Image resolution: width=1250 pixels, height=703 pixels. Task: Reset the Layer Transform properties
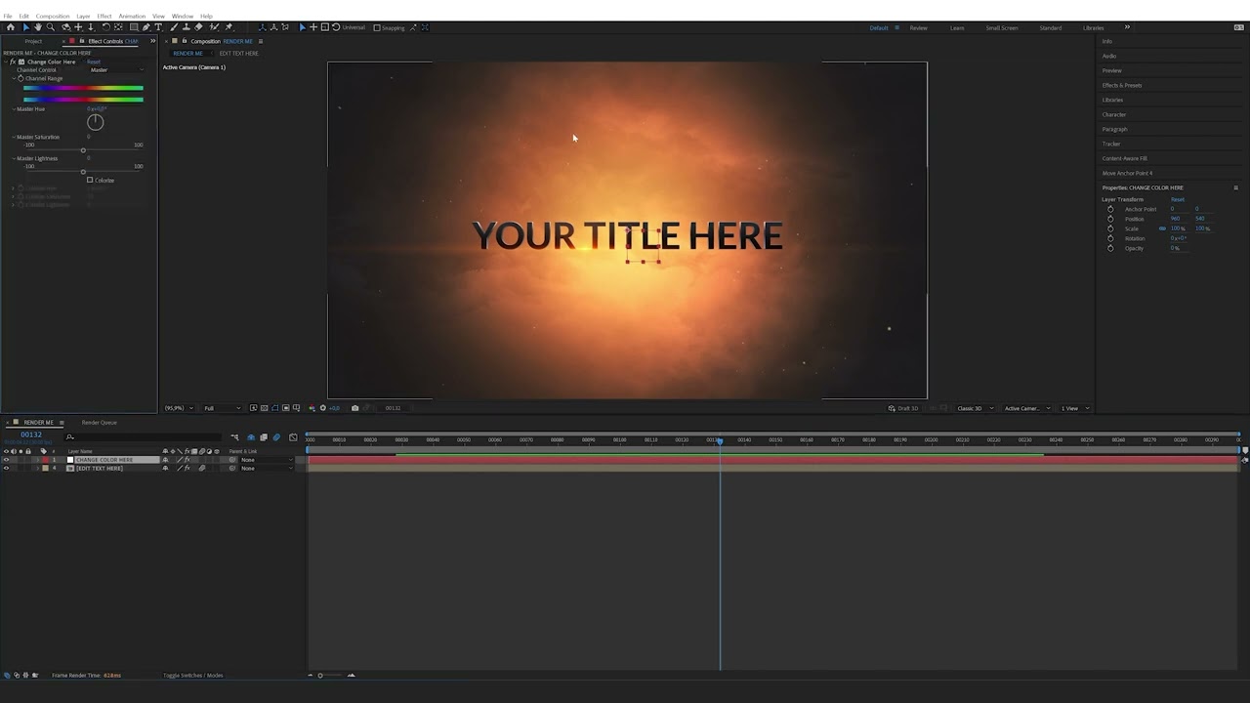[x=1178, y=199]
